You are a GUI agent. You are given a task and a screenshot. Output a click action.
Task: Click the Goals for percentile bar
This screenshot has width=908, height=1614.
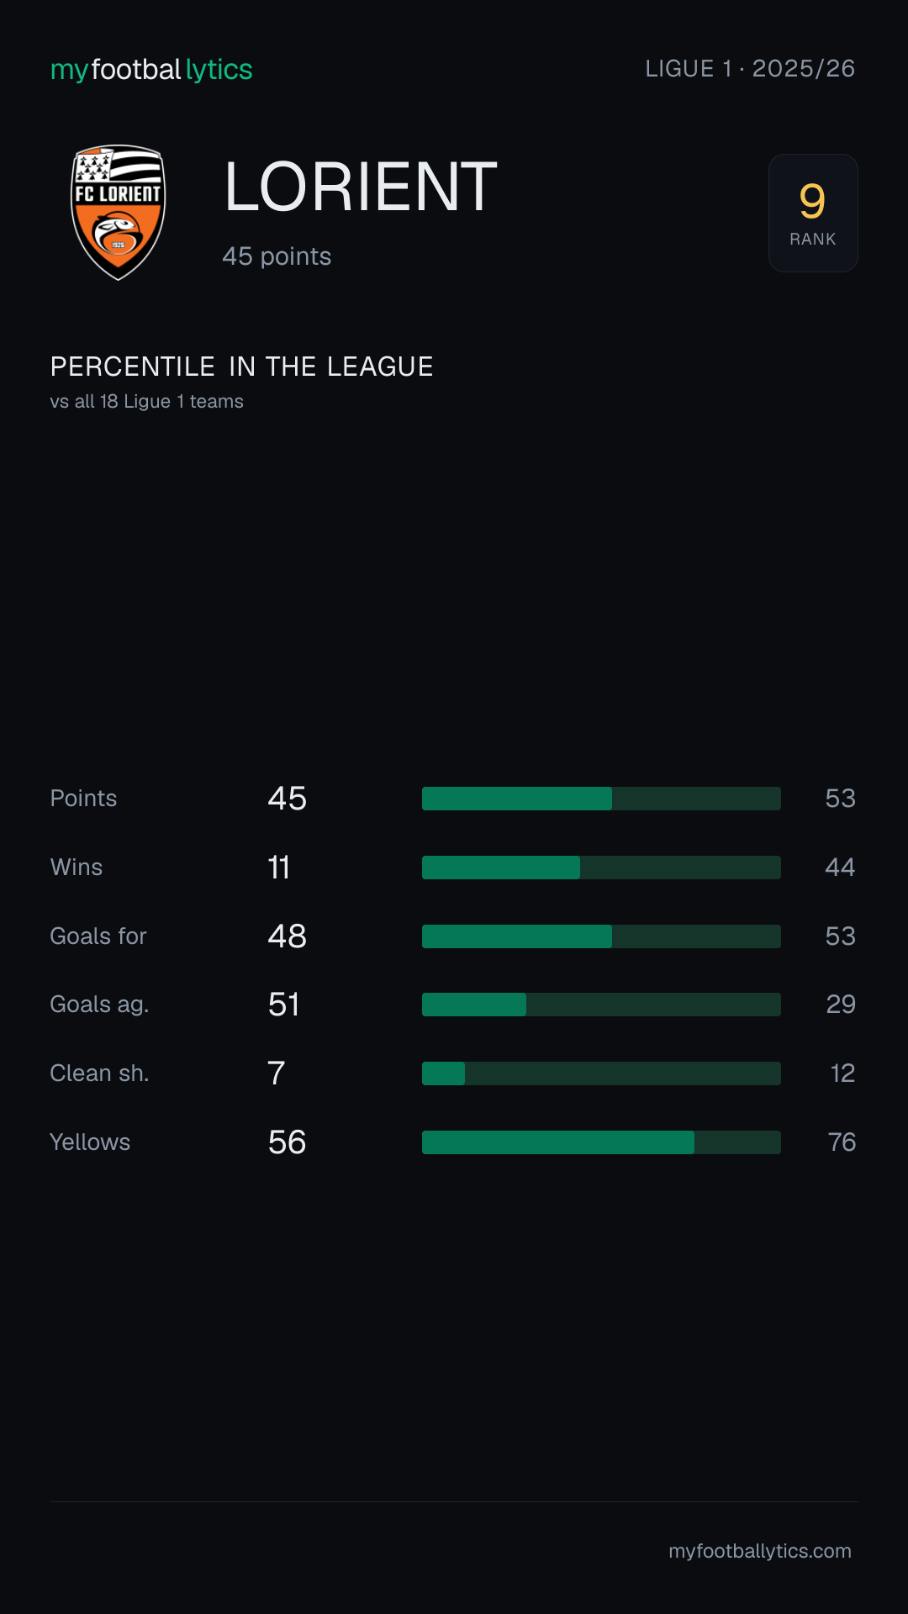[601, 936]
